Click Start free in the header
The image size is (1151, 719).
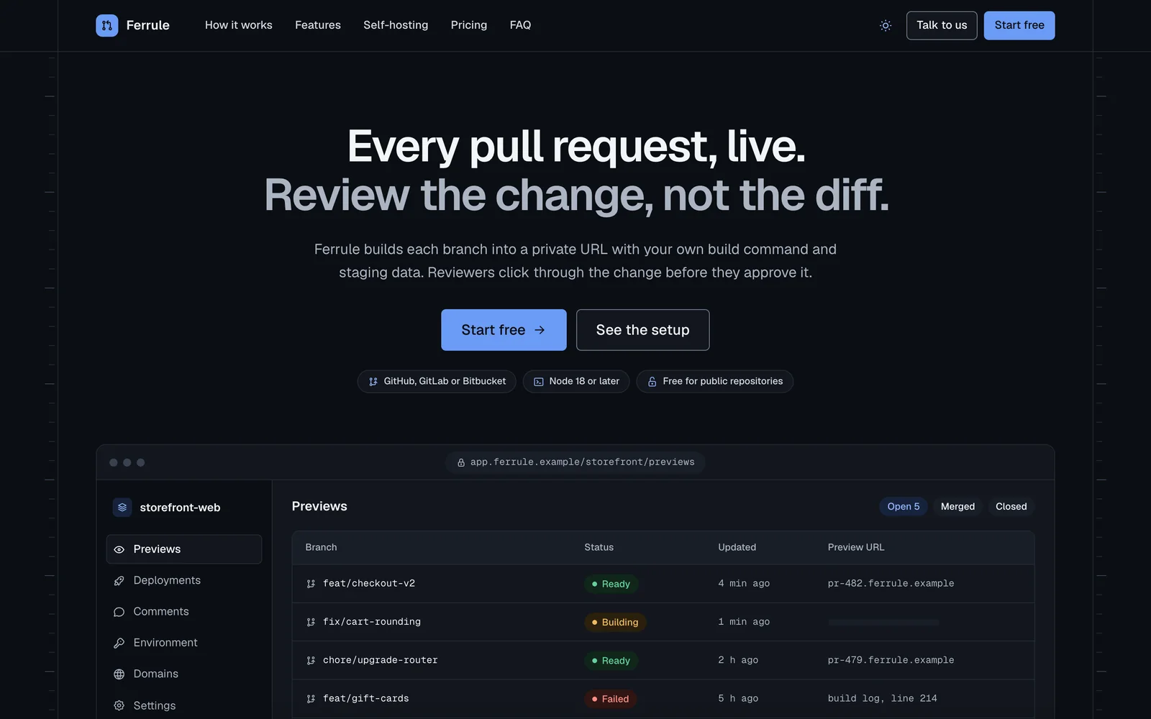1019,25
